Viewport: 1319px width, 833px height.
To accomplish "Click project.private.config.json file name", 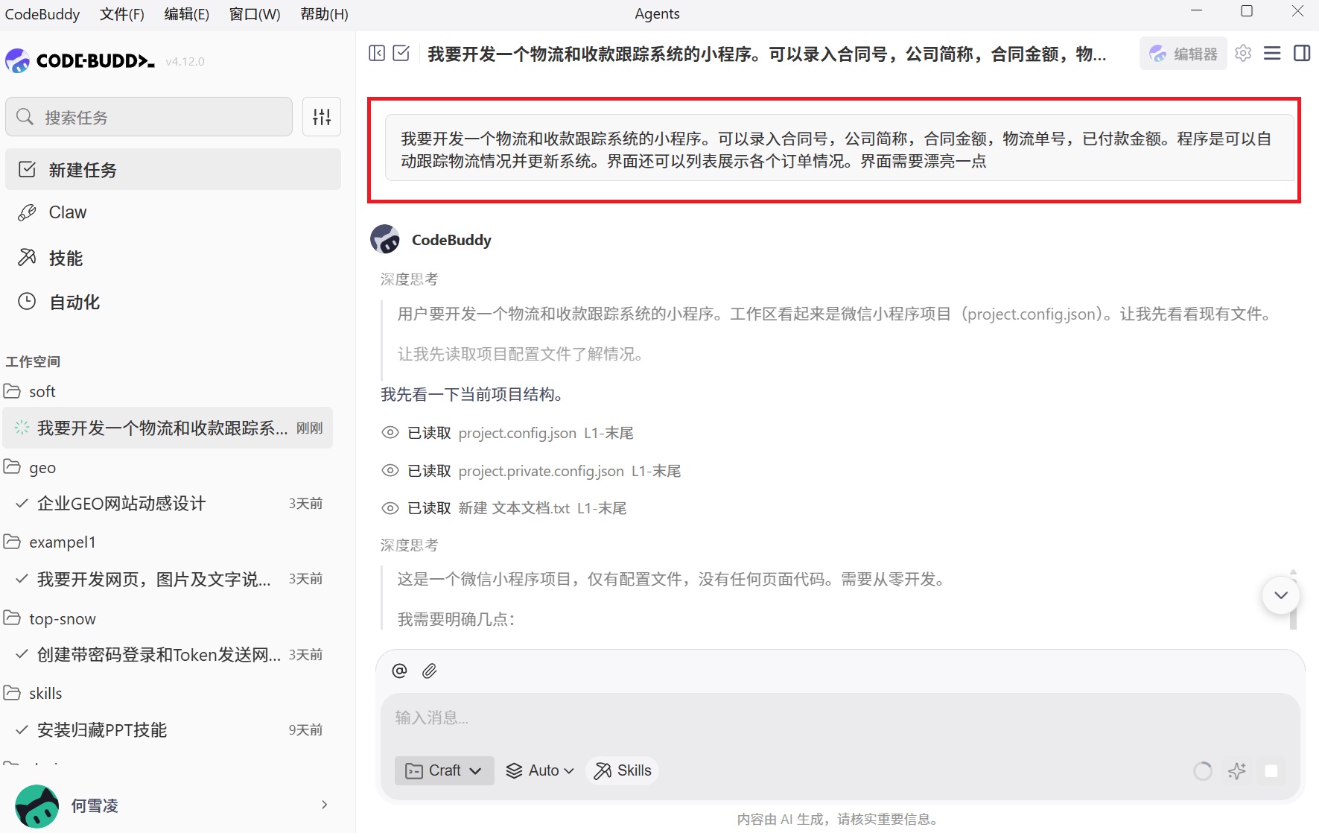I will tap(541, 471).
